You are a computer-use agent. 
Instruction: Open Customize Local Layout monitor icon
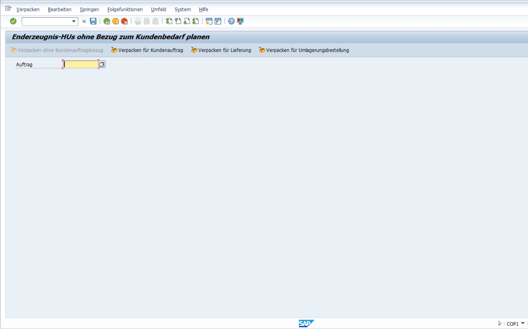coord(240,21)
